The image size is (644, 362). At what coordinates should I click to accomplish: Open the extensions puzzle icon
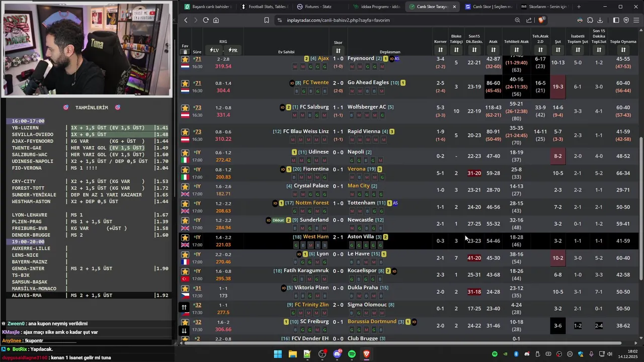[590, 20]
